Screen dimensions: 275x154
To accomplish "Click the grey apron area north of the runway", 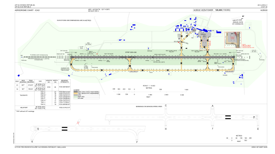I will (x=205, y=36).
